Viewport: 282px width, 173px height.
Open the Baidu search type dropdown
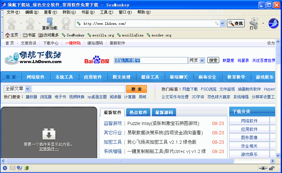tap(202, 60)
